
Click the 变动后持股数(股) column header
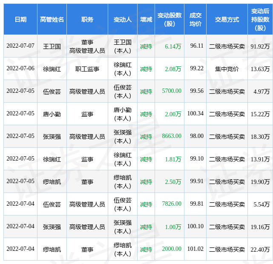(x=260, y=19)
